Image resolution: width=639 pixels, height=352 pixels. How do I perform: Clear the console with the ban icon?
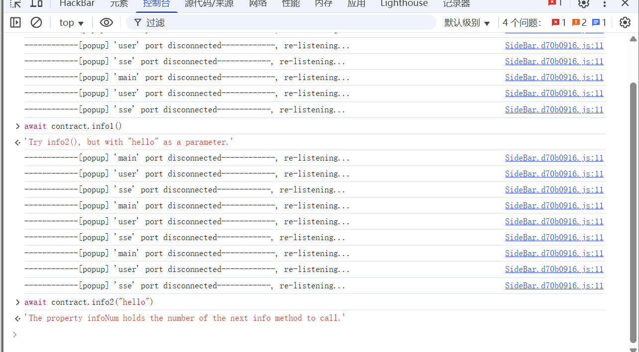coord(36,22)
